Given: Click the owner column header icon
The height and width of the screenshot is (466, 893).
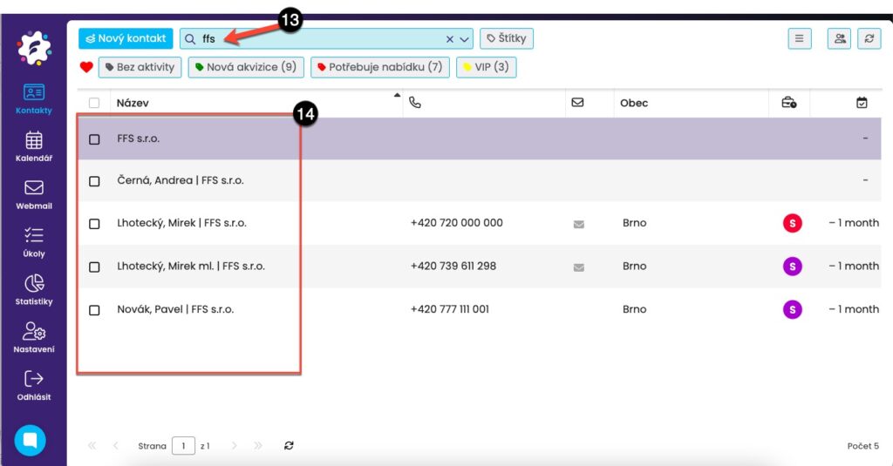Looking at the screenshot, I should pos(788,103).
